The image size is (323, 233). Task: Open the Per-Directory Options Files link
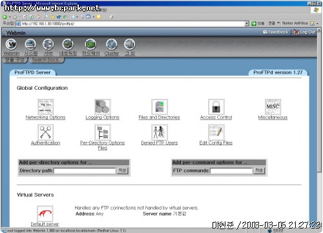(x=103, y=145)
